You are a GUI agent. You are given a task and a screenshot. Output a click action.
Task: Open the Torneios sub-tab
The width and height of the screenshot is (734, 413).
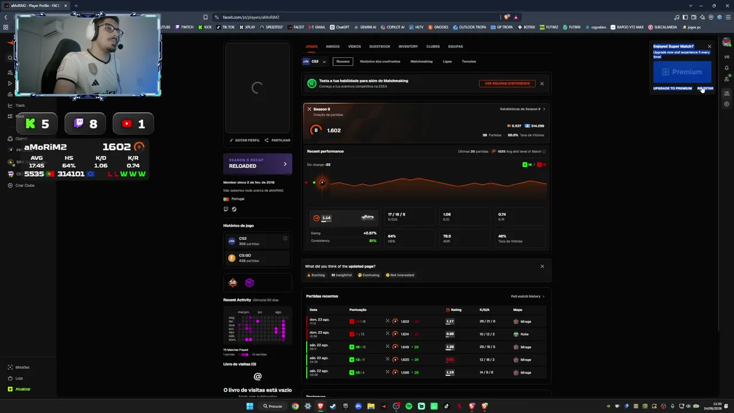tap(468, 61)
